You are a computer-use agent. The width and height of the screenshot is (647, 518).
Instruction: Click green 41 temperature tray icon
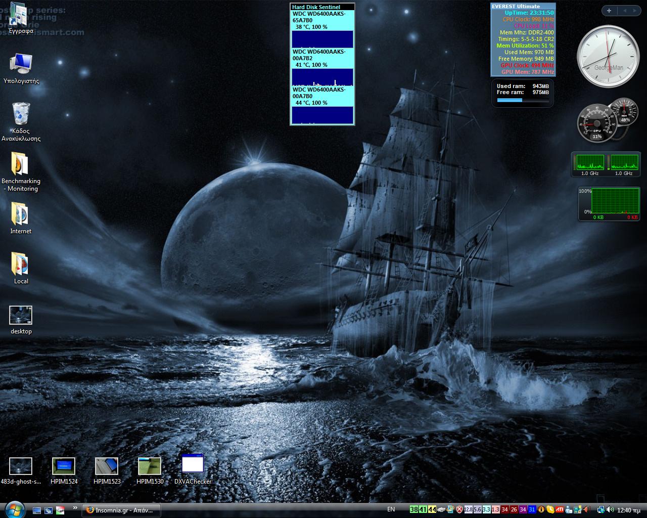pos(423,509)
